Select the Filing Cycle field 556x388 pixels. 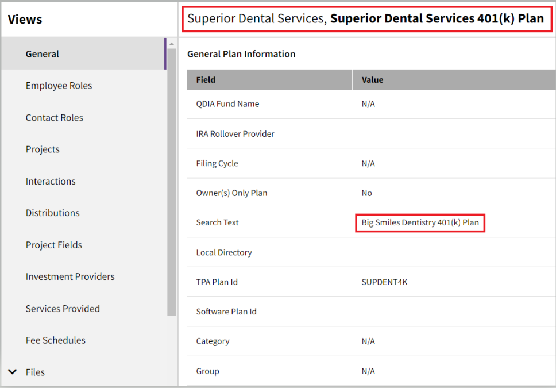217,163
